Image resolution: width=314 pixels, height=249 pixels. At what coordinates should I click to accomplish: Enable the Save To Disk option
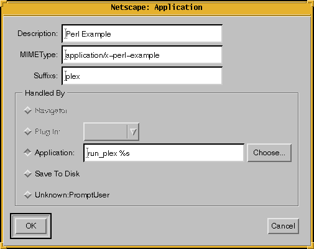(x=52, y=174)
